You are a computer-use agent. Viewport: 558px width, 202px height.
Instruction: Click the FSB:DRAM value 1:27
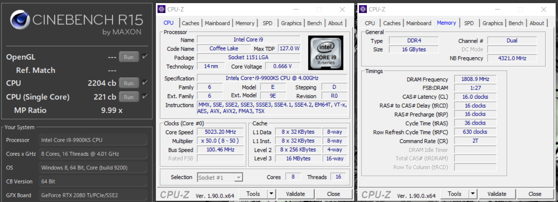pos(475,88)
